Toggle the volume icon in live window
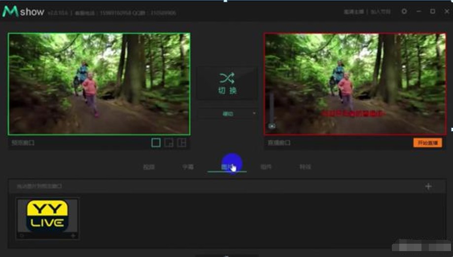 pos(272,127)
